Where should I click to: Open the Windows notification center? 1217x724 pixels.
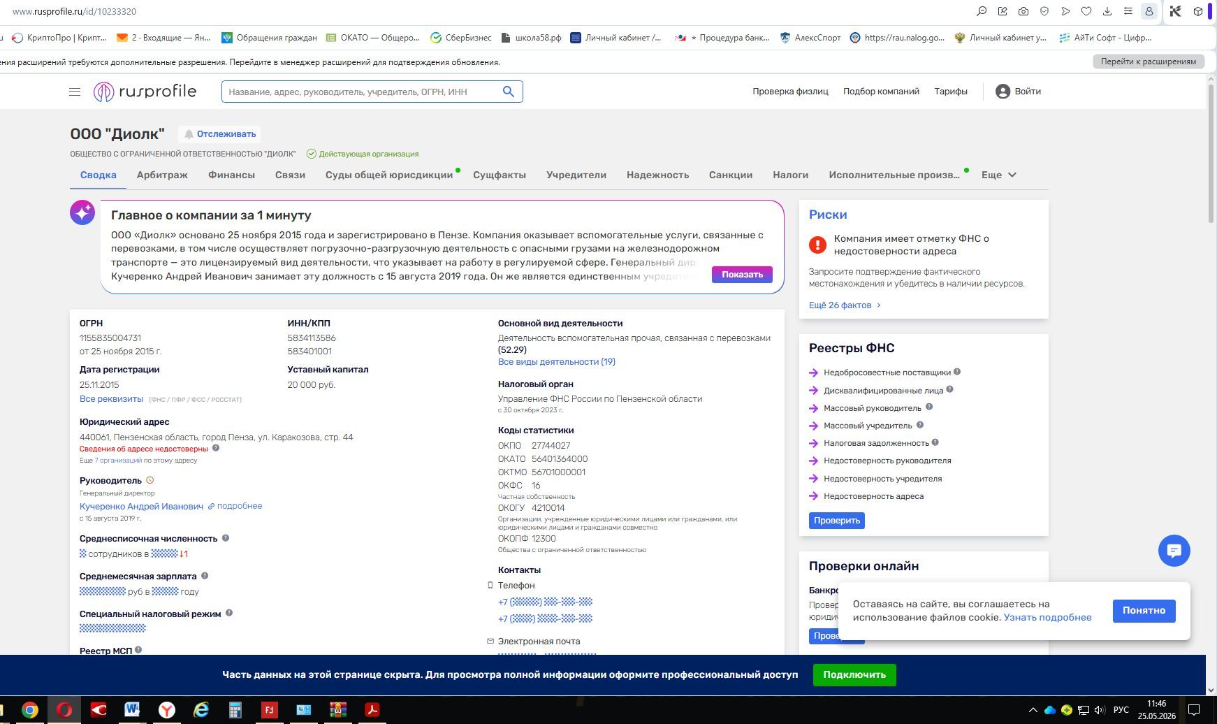tap(1194, 710)
